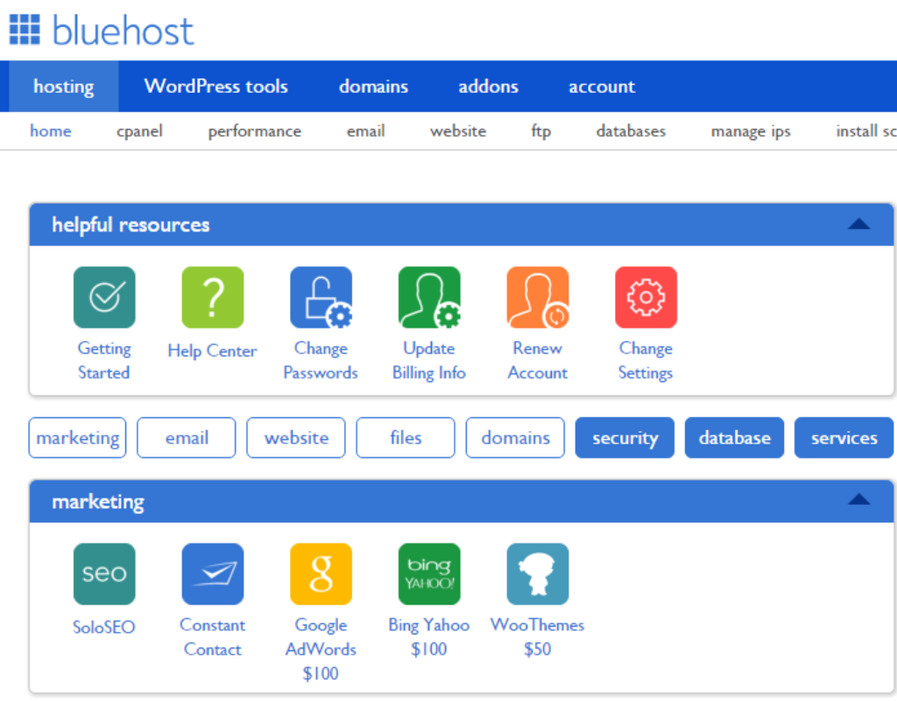The height and width of the screenshot is (701, 897).
Task: Select website in the hosting submenu
Action: coord(457,131)
